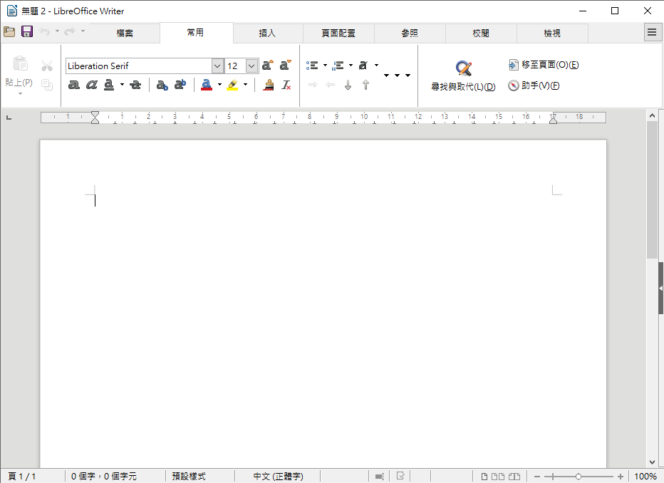
Task: Toggle superscript formatting
Action: 180,85
